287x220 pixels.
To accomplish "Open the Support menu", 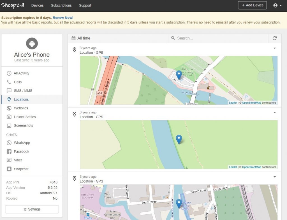I will (85, 6).
